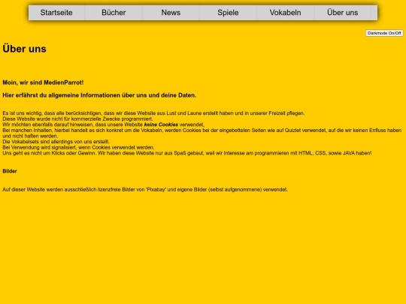Click 'Moin, wir sind MedienParrot!' text
The height and width of the screenshot is (304, 406).
point(43,83)
